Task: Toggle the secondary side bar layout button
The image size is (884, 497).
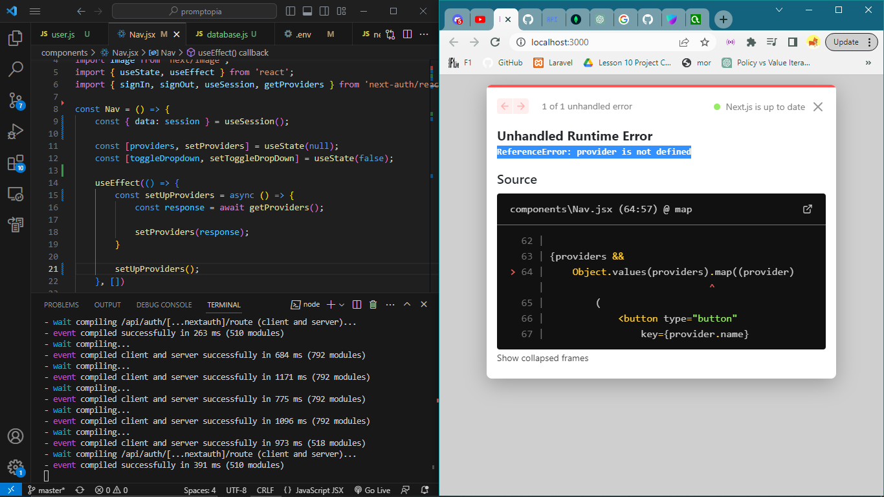Action: click(324, 11)
